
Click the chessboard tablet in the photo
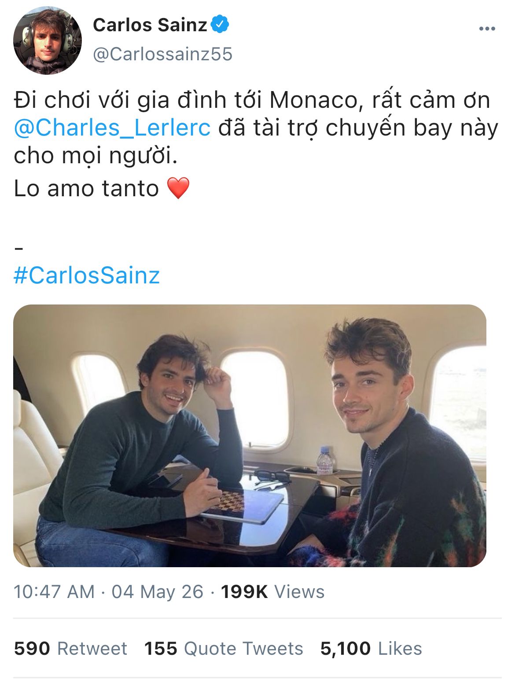point(242,504)
